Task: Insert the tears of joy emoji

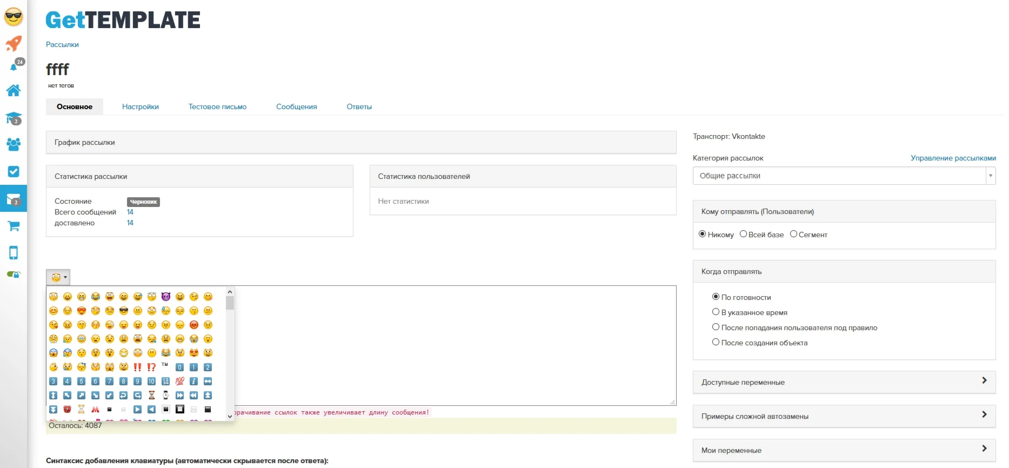Action: [x=96, y=297]
